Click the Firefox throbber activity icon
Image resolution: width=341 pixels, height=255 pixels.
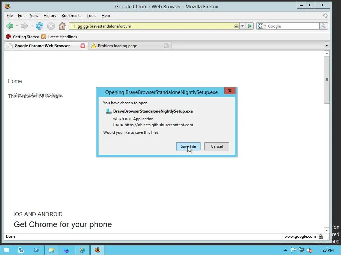click(325, 16)
